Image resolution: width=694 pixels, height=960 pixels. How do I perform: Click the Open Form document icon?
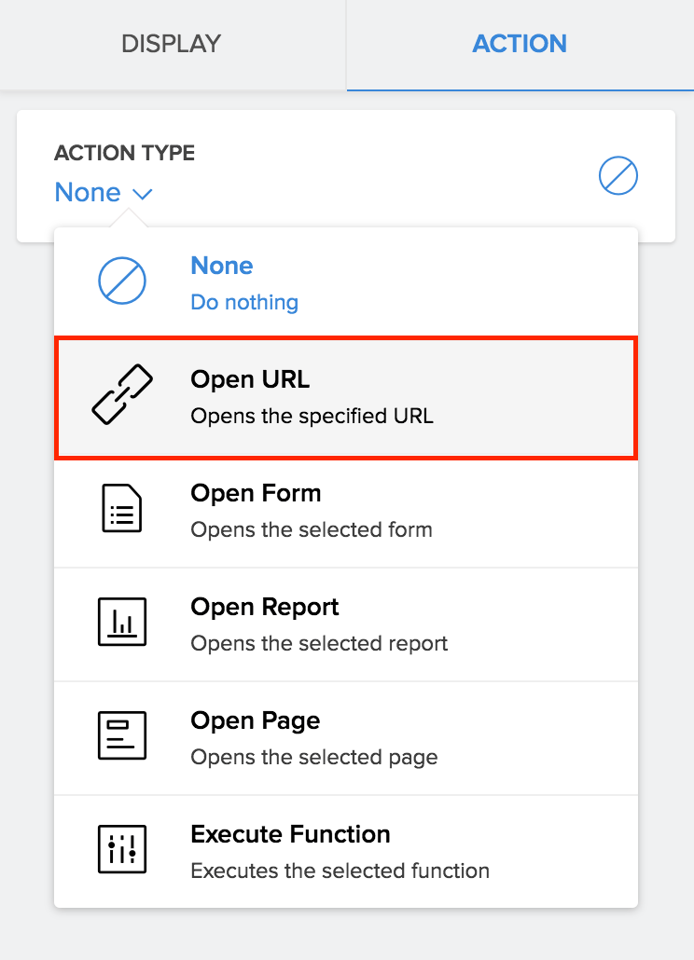point(124,508)
